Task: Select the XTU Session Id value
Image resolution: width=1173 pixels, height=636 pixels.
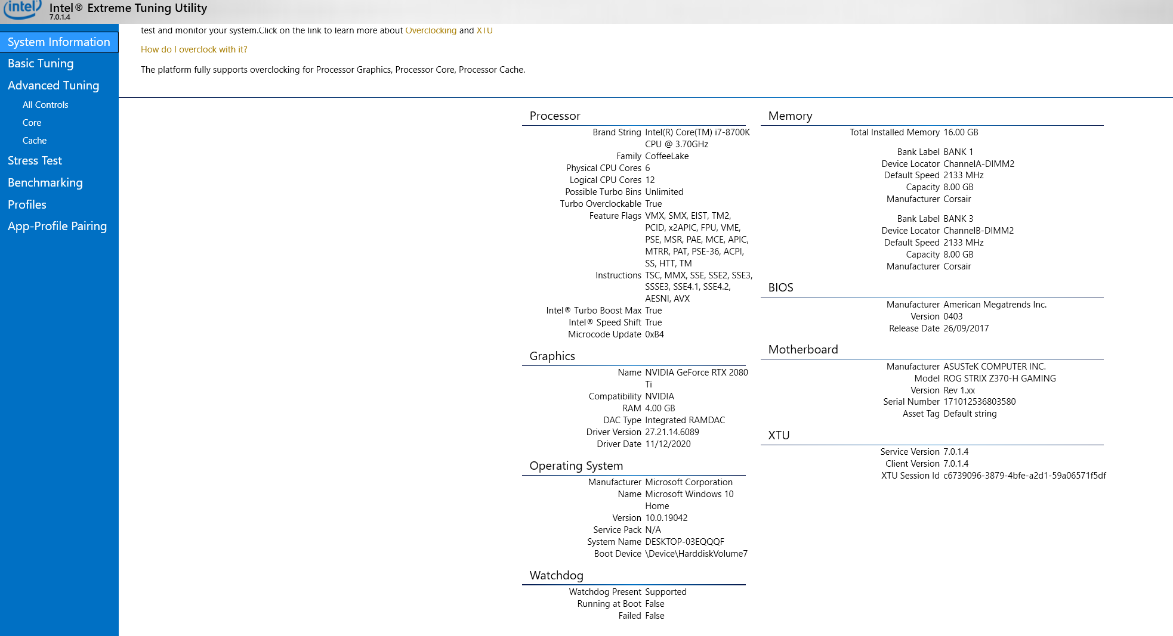Action: (x=1024, y=476)
